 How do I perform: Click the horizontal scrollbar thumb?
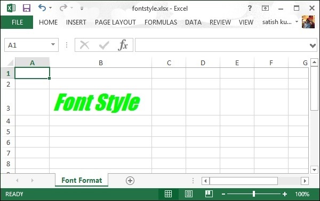244,181
